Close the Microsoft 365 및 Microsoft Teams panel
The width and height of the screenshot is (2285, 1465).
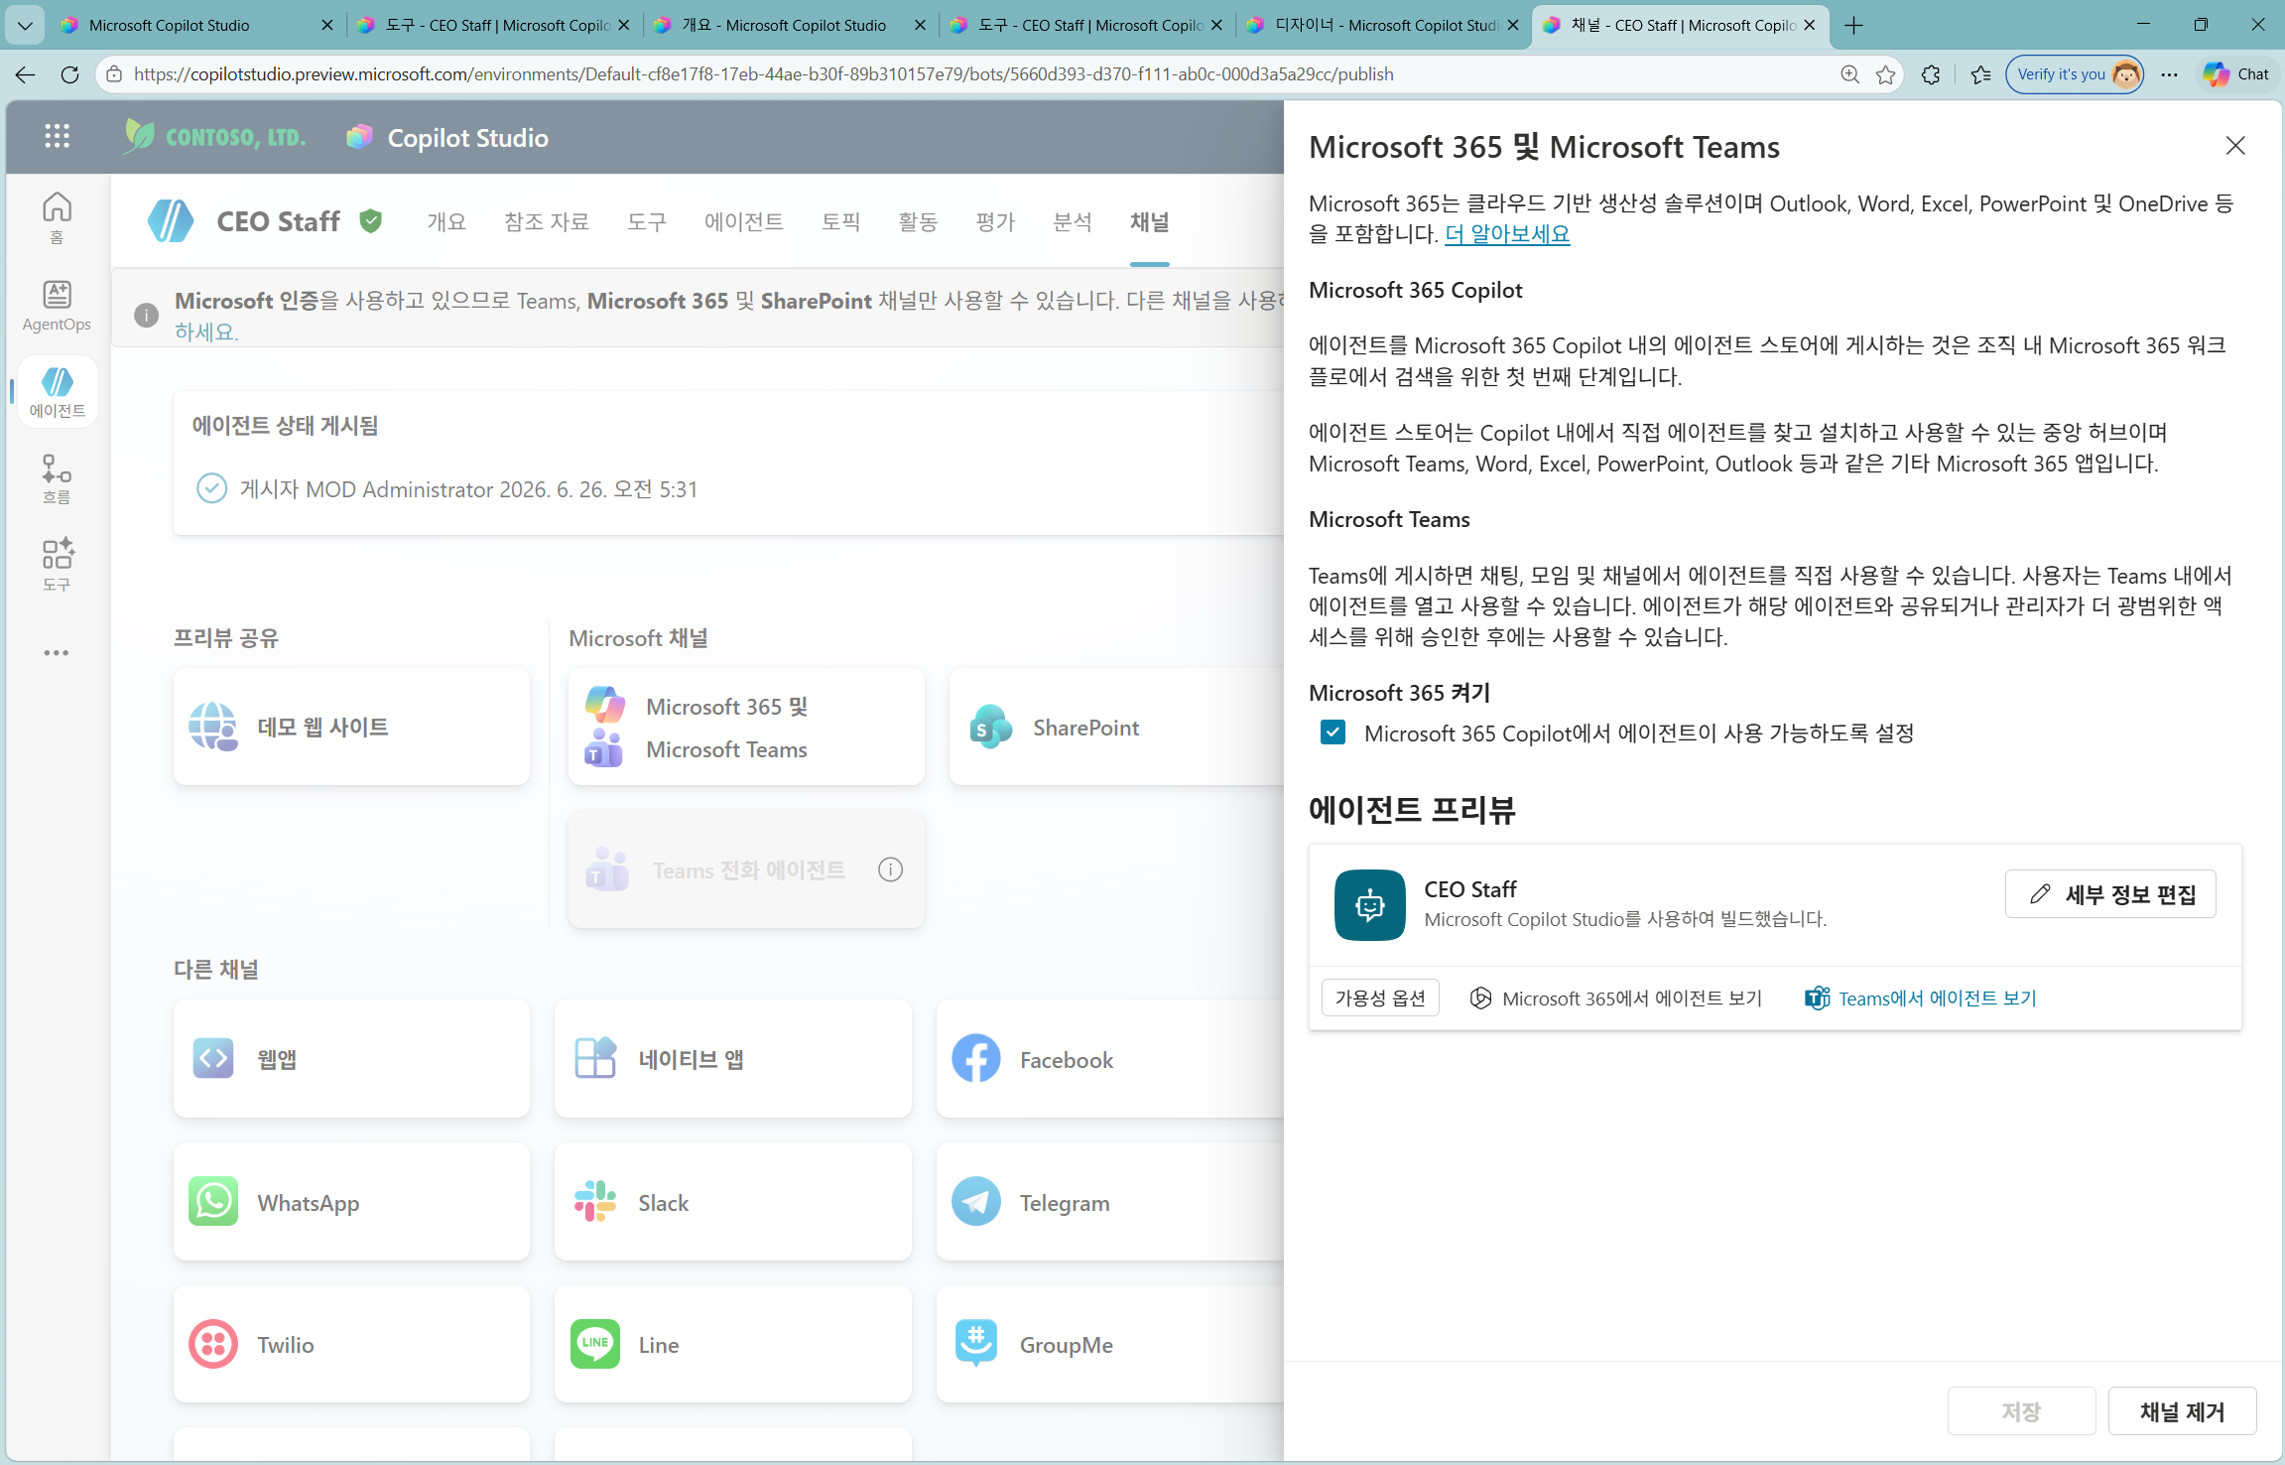tap(2234, 146)
